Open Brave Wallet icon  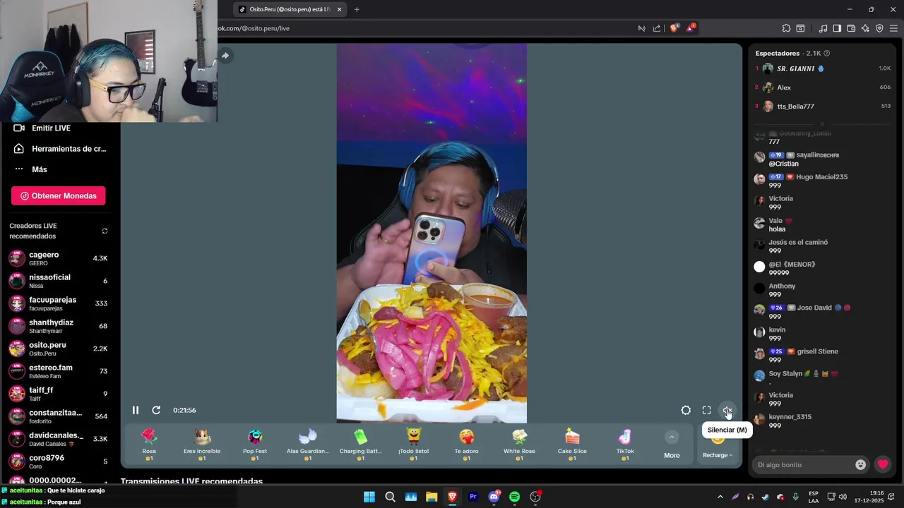[851, 28]
